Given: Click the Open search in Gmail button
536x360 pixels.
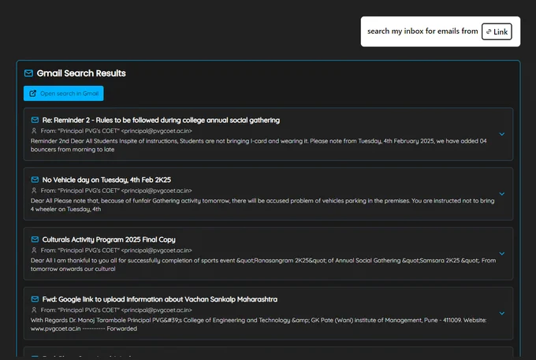Looking at the screenshot, I should (x=64, y=93).
